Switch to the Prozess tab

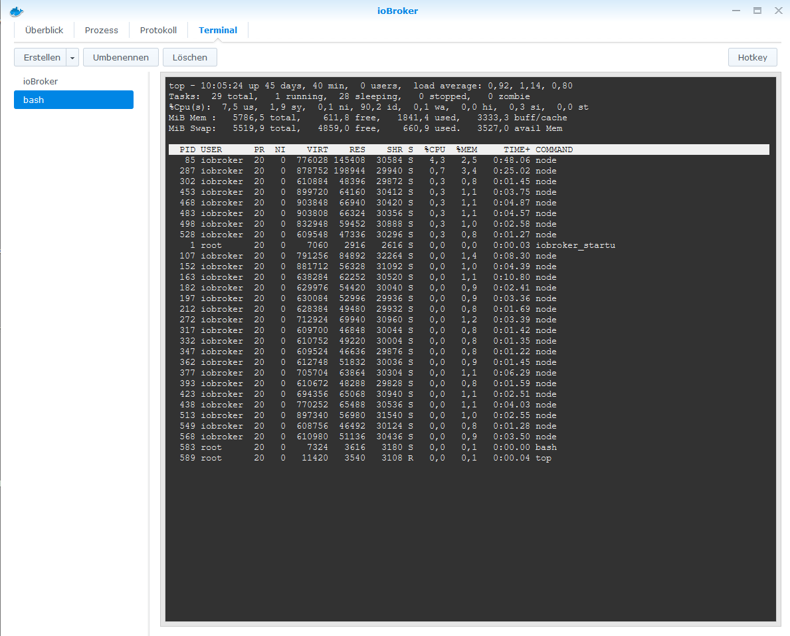(x=101, y=30)
